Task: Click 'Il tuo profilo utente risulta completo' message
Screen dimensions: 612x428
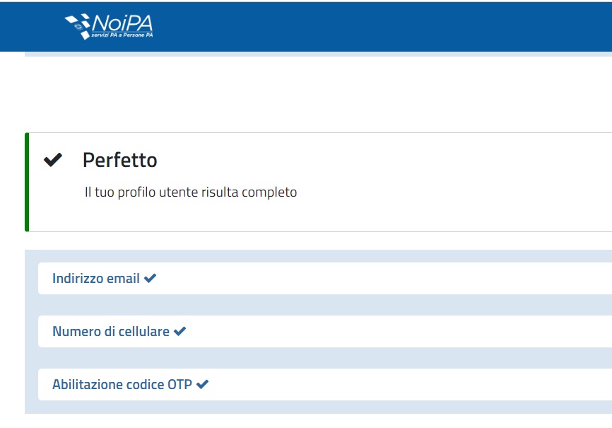Action: [190, 192]
